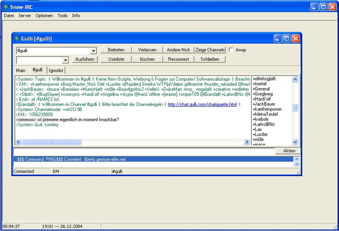The image size is (339, 231).
Task: Toggle the Away checkbox
Action: pos(231,50)
